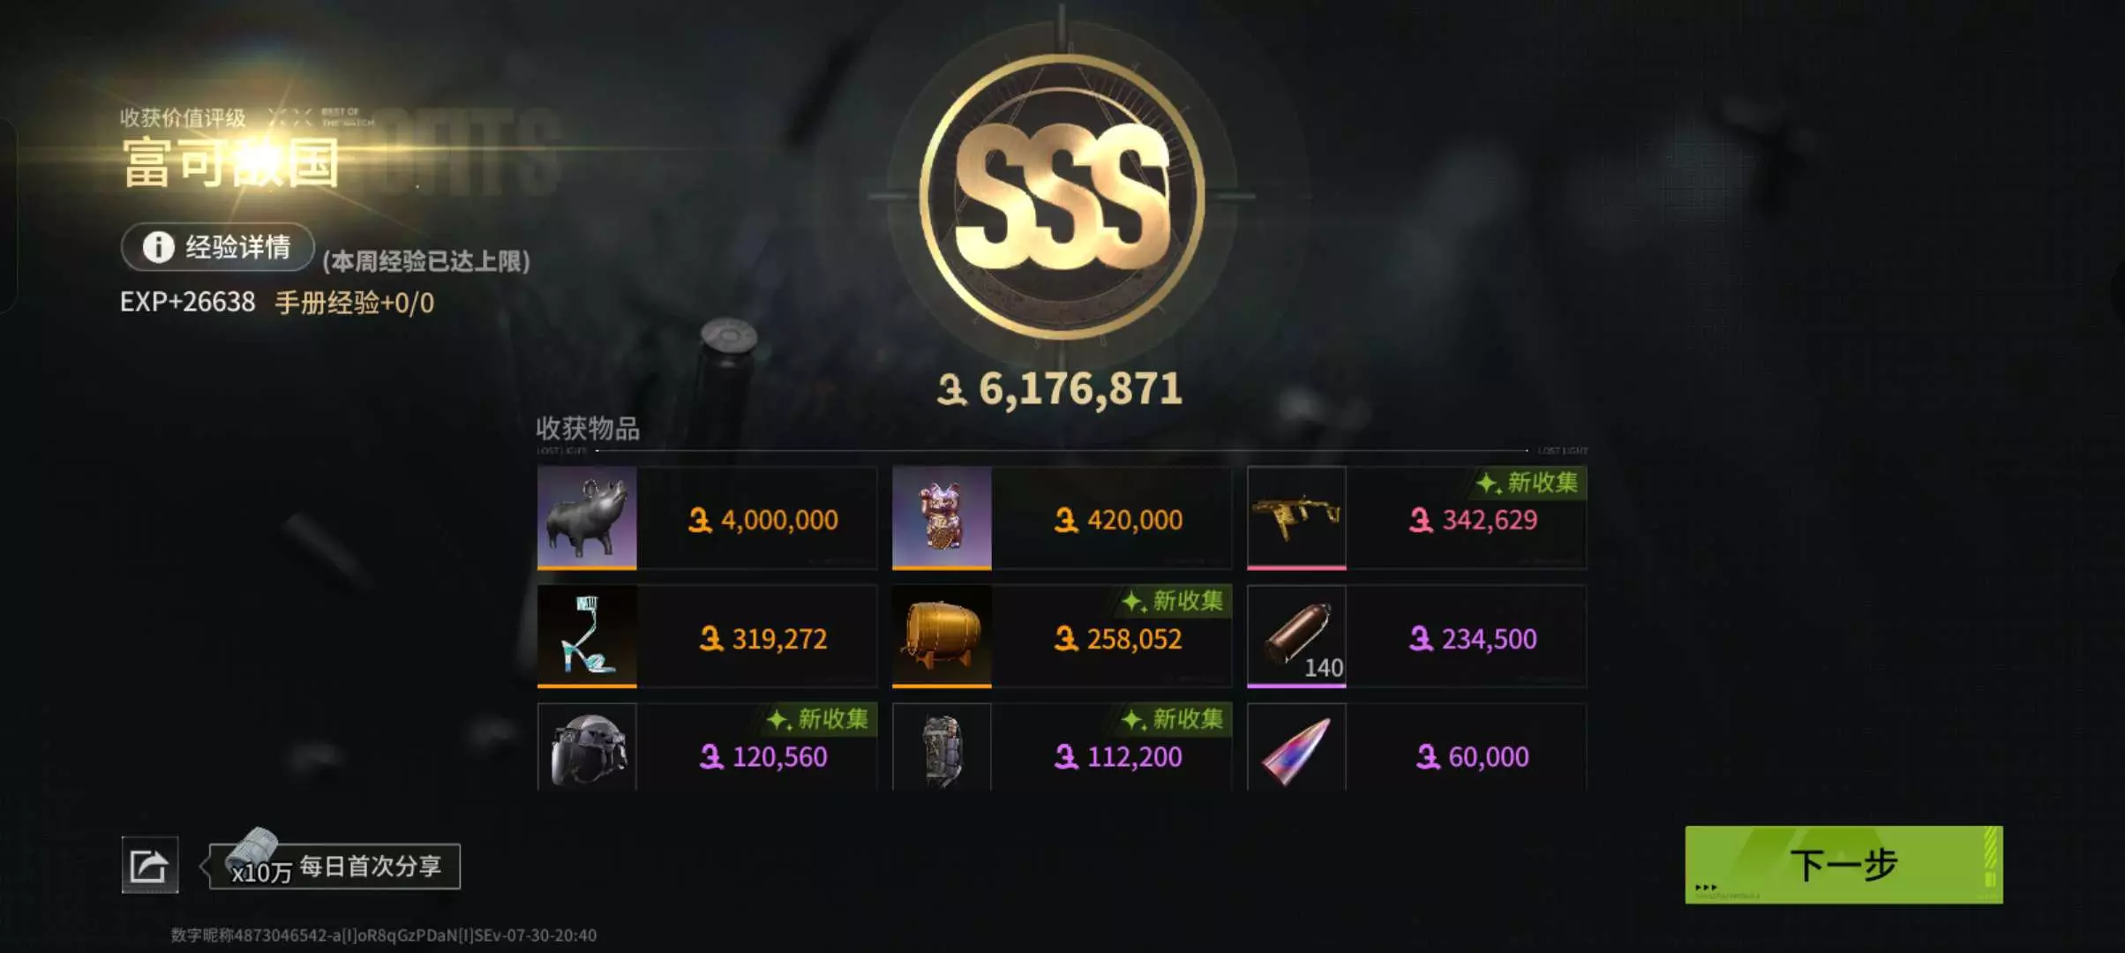Select the lucky cat figurine item
This screenshot has width=2125, height=953.
942,517
